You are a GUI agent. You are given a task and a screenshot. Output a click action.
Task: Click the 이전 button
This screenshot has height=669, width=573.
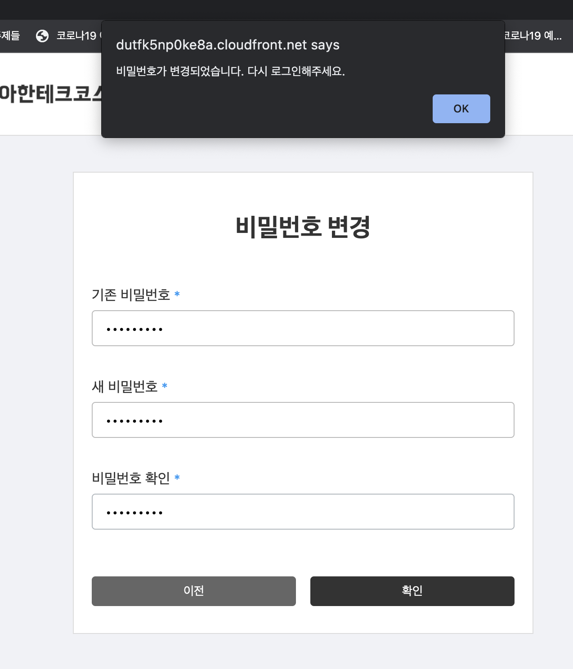pyautogui.click(x=193, y=591)
